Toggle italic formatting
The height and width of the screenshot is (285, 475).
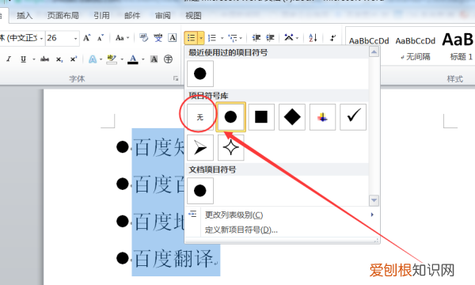pyautogui.click(x=9, y=59)
